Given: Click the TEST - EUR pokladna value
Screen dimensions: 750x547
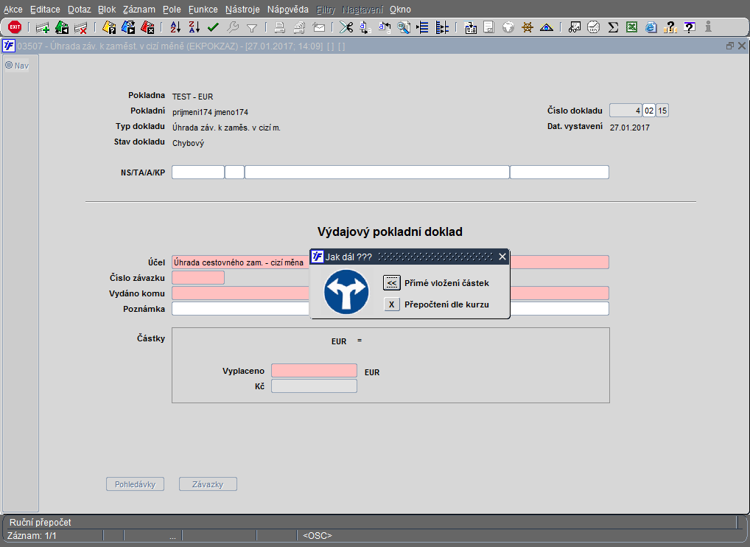Looking at the screenshot, I should (192, 97).
